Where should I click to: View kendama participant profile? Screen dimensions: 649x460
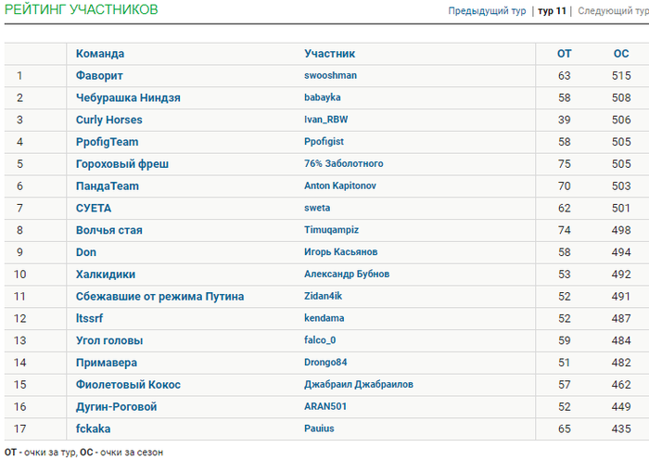point(324,318)
